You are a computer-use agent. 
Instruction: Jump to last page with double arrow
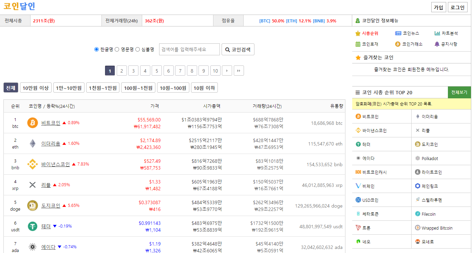pyautogui.click(x=239, y=71)
